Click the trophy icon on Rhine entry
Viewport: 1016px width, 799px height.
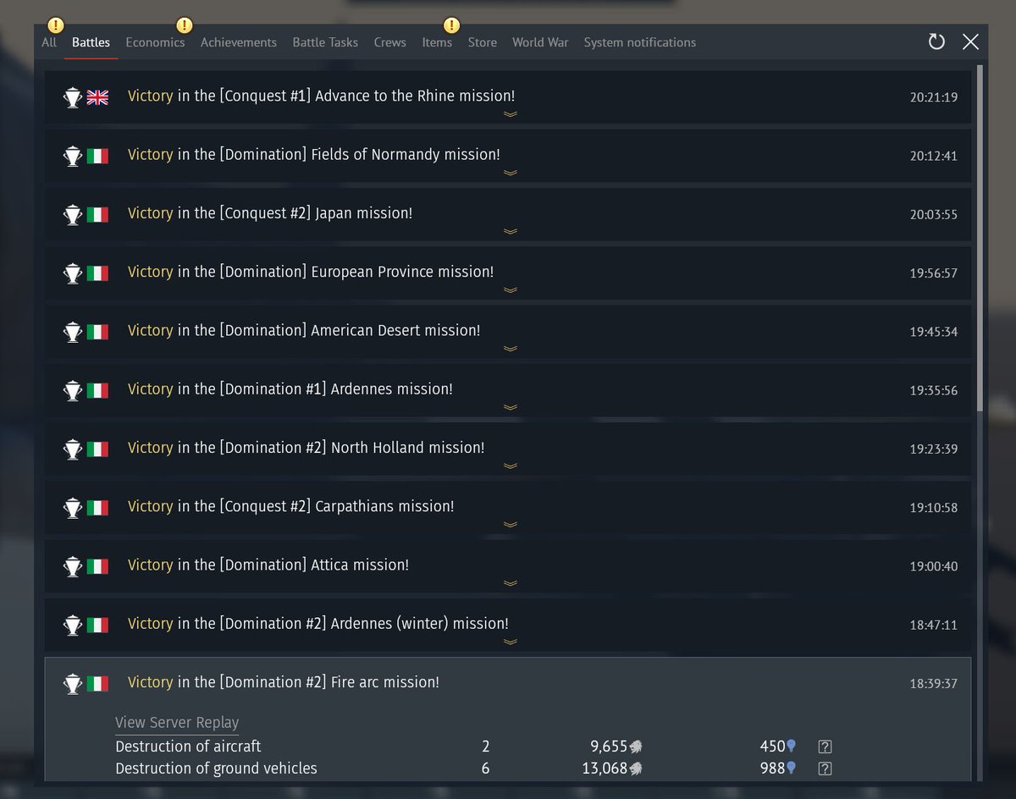73,97
